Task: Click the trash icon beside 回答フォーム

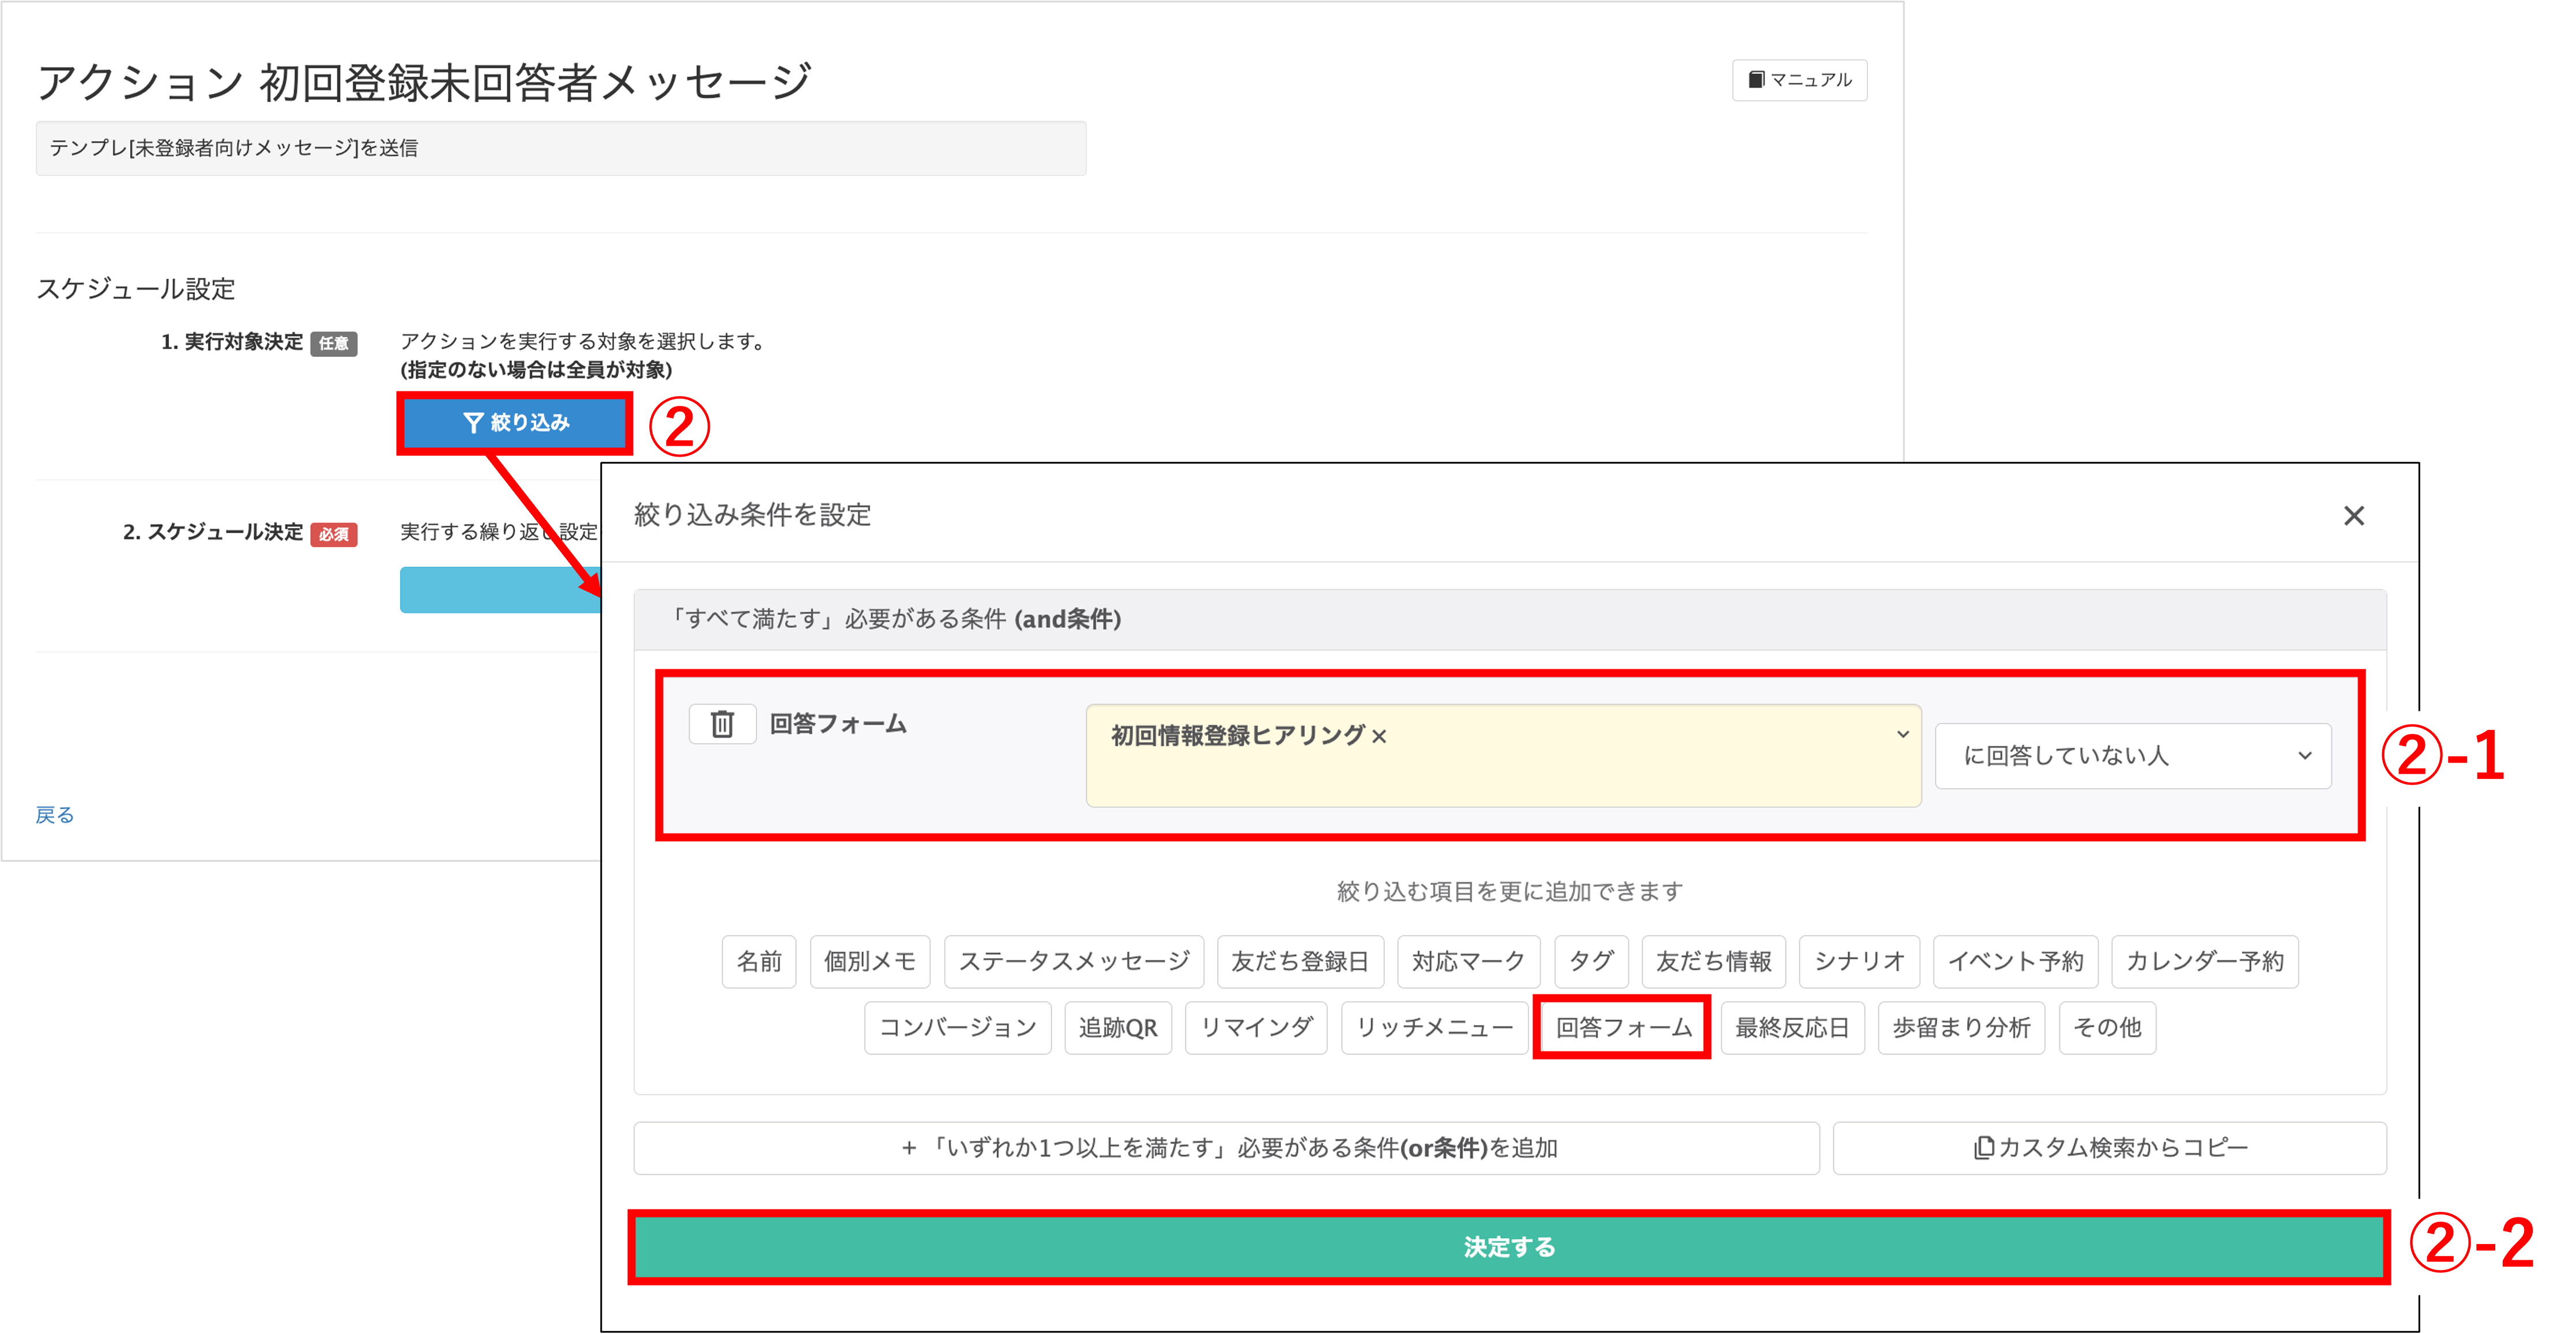Action: point(722,723)
